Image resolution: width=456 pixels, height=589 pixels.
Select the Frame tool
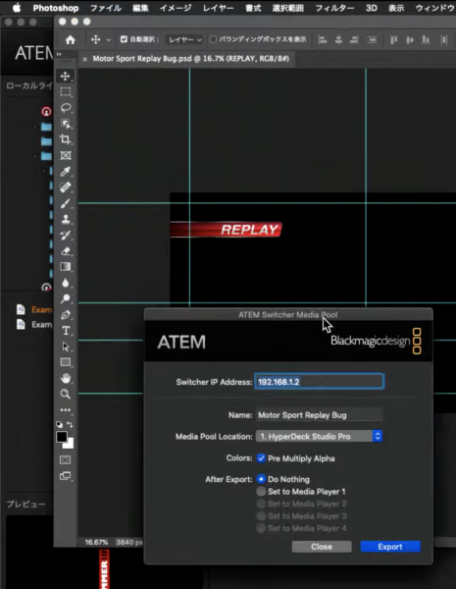[x=66, y=155]
